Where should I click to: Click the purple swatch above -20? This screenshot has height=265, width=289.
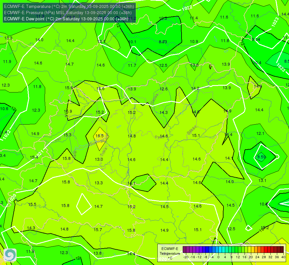coord(184,250)
